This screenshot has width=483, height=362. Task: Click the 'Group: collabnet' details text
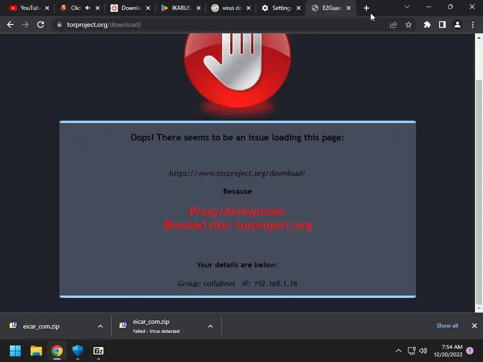pos(207,283)
